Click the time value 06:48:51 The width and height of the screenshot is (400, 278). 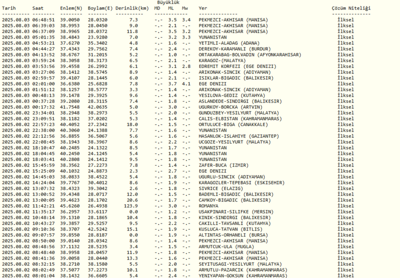coord(43,20)
